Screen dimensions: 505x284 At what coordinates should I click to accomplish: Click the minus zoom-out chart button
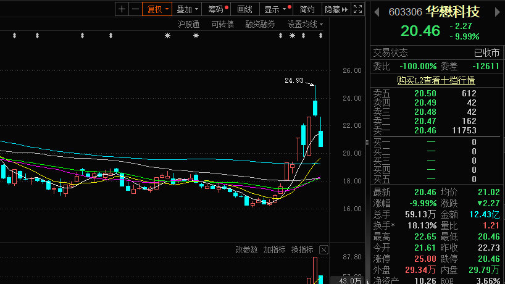135,9
